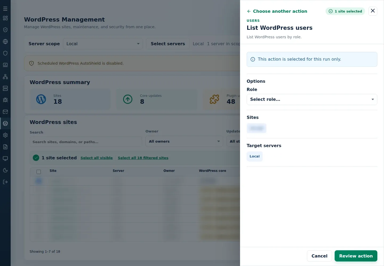Click the WordPress Management heading

64,19
